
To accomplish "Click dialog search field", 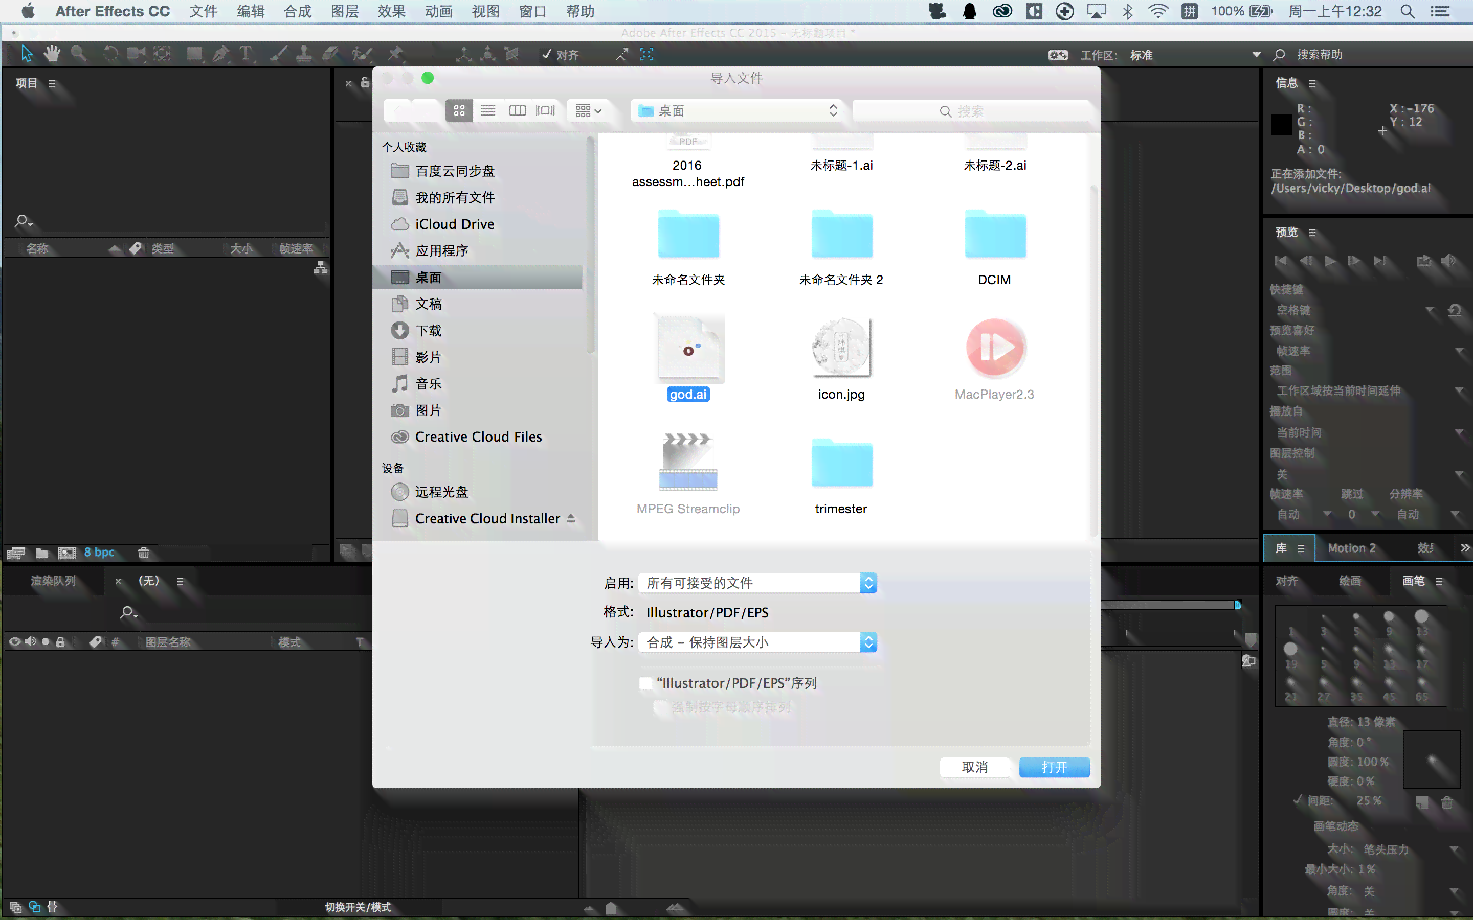I will click(971, 111).
